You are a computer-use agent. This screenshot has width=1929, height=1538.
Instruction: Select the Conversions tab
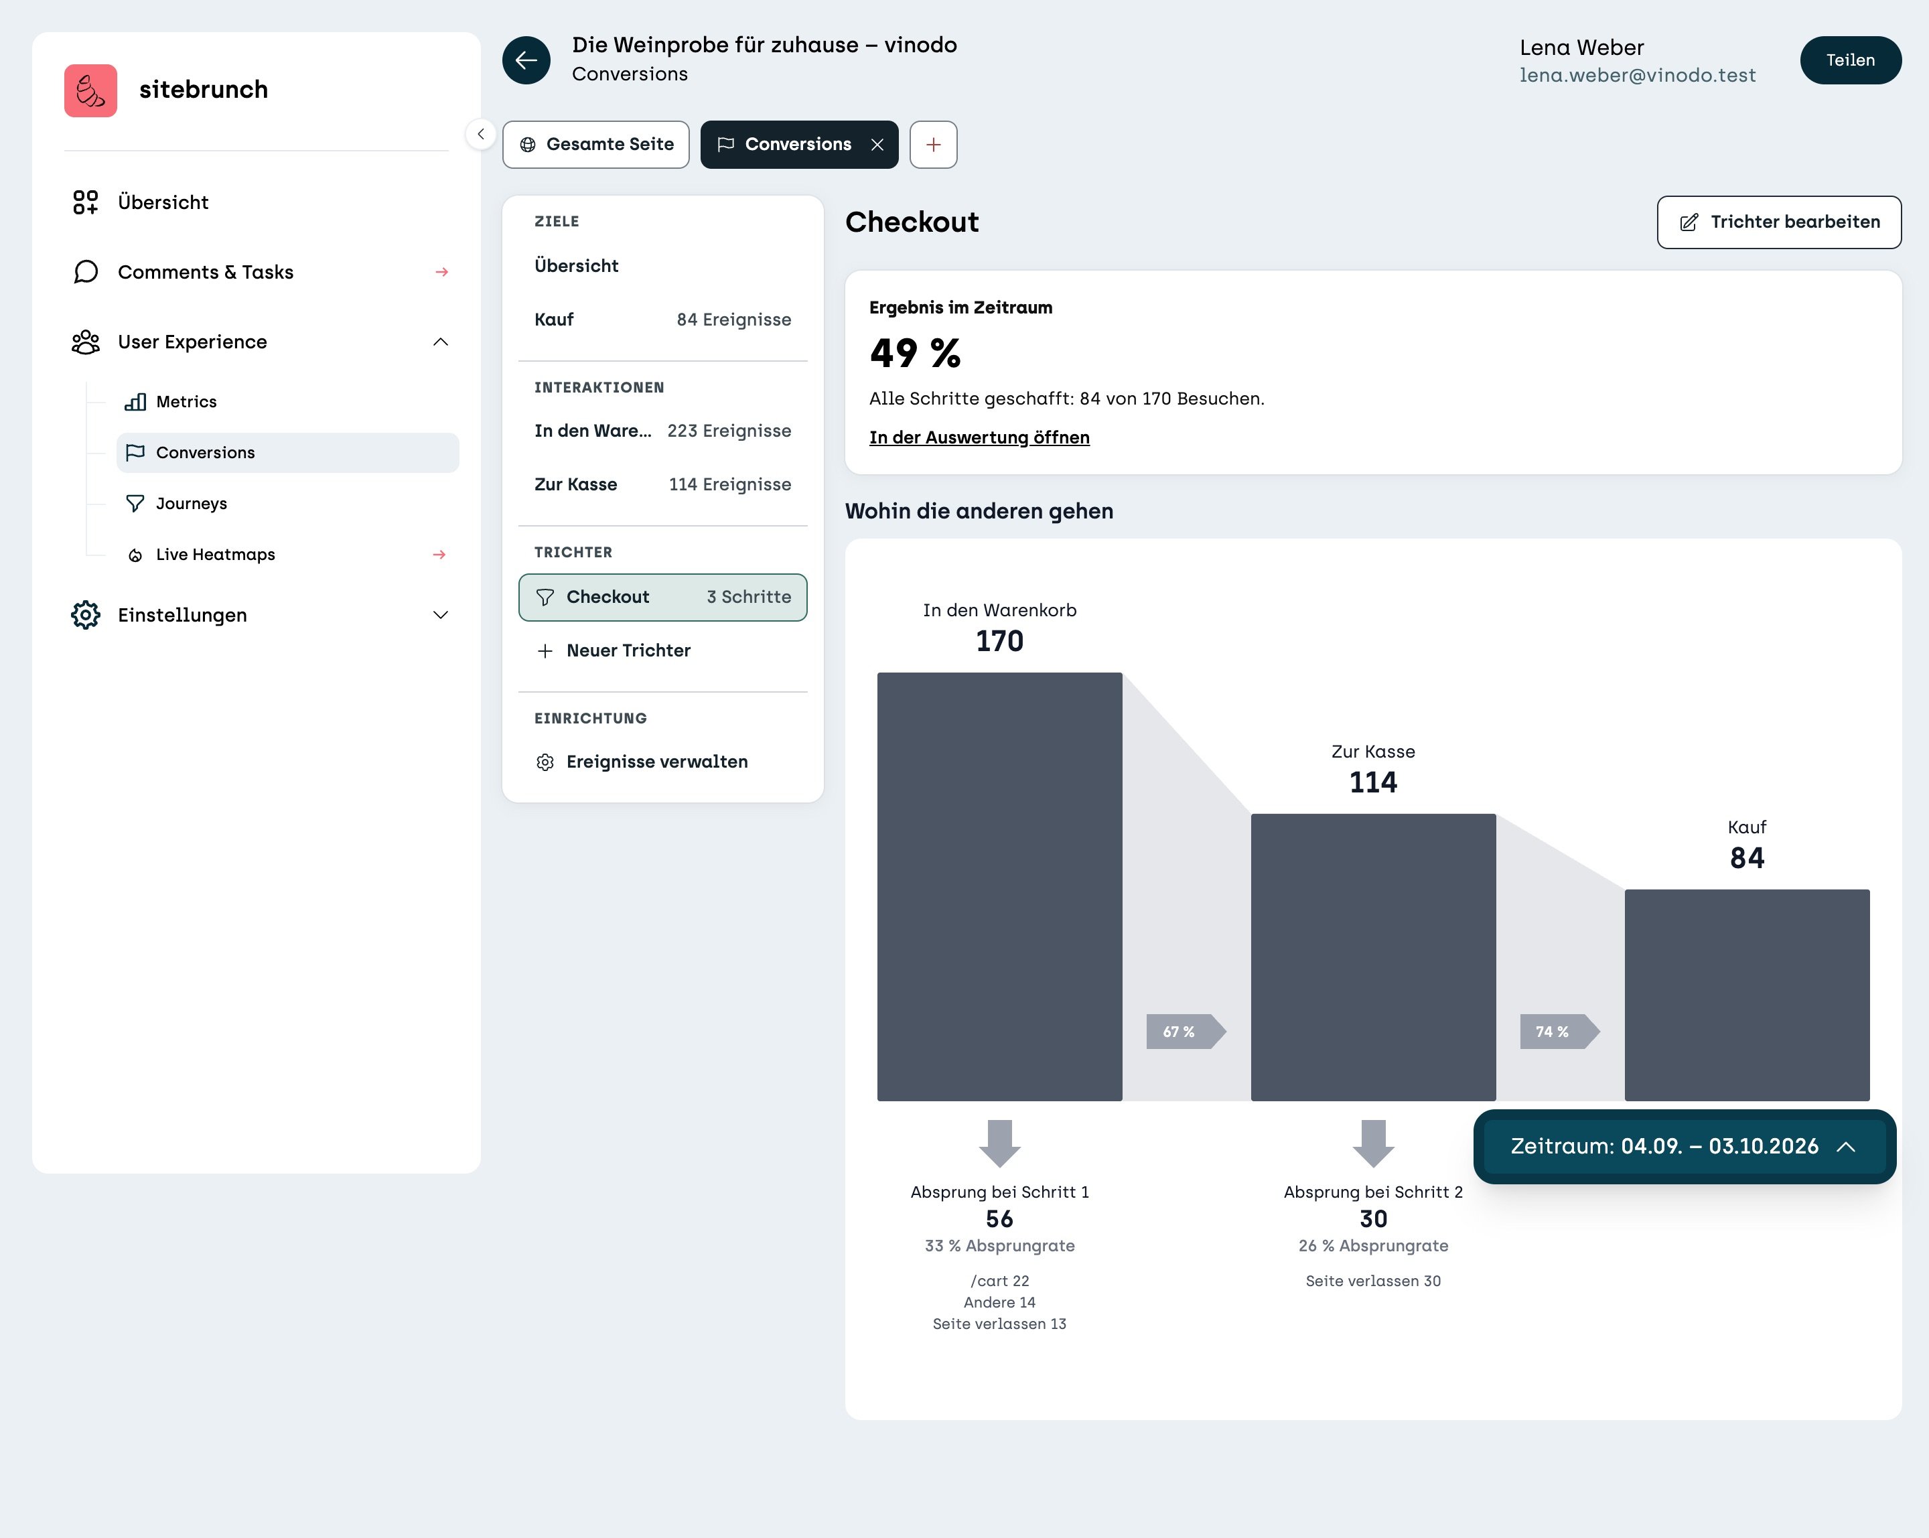tap(798, 145)
